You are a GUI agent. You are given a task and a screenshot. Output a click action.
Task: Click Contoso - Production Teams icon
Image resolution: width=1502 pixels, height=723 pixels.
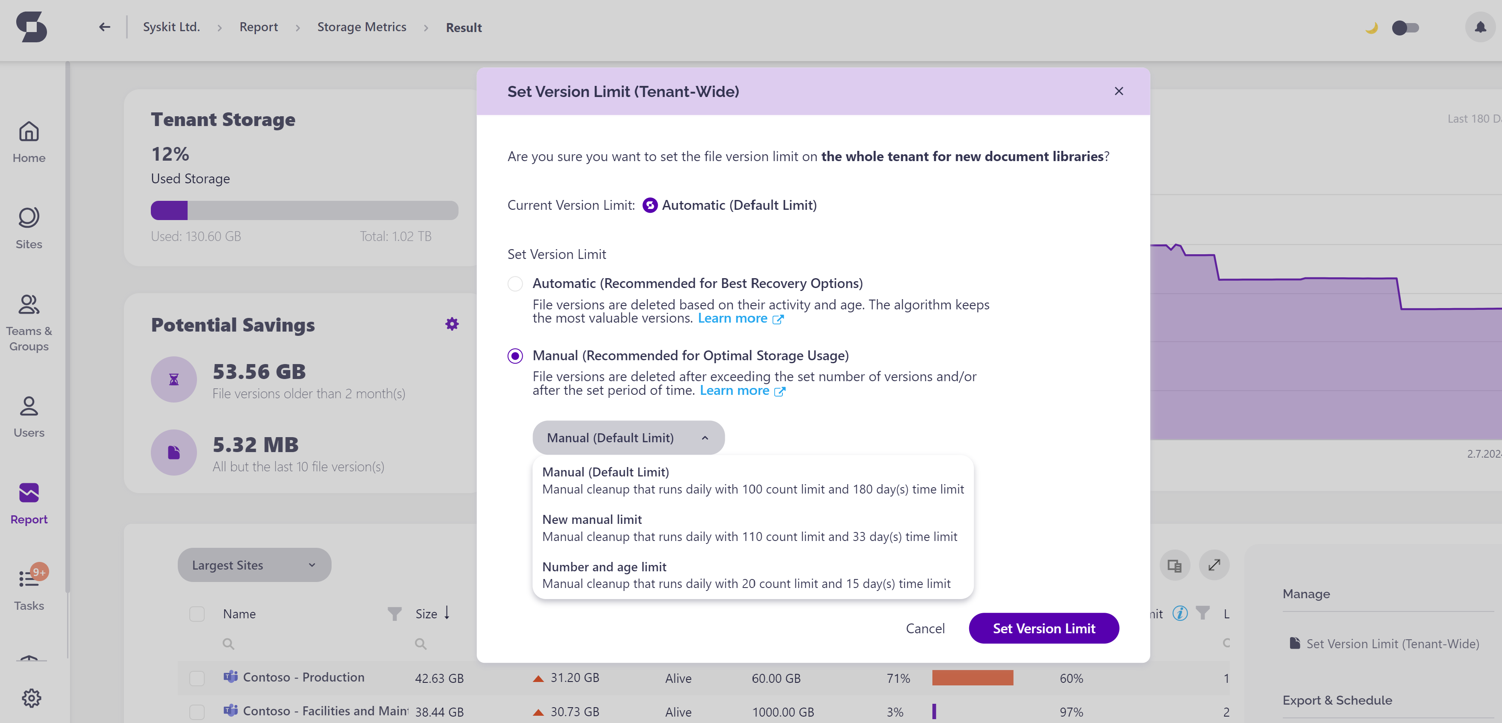231,676
